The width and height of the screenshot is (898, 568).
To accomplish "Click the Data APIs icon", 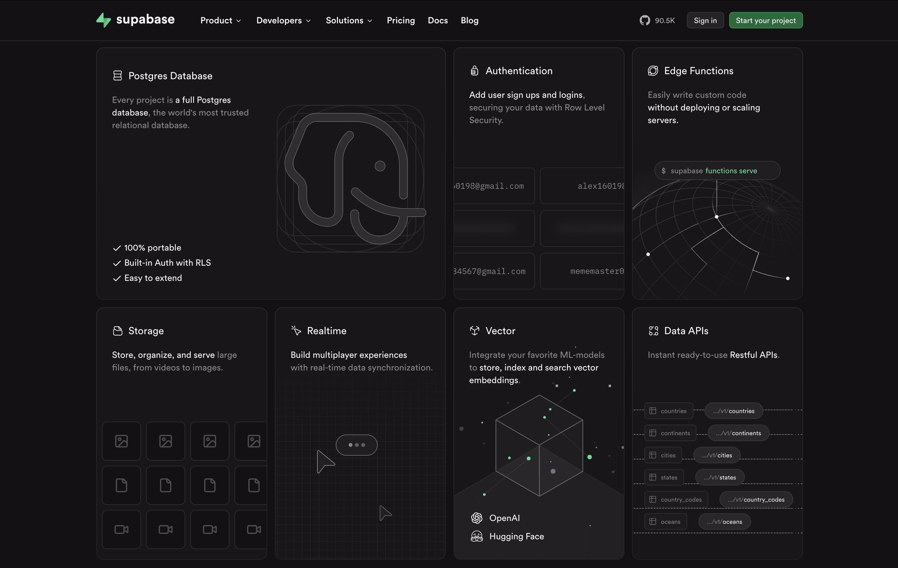I will pyautogui.click(x=653, y=331).
